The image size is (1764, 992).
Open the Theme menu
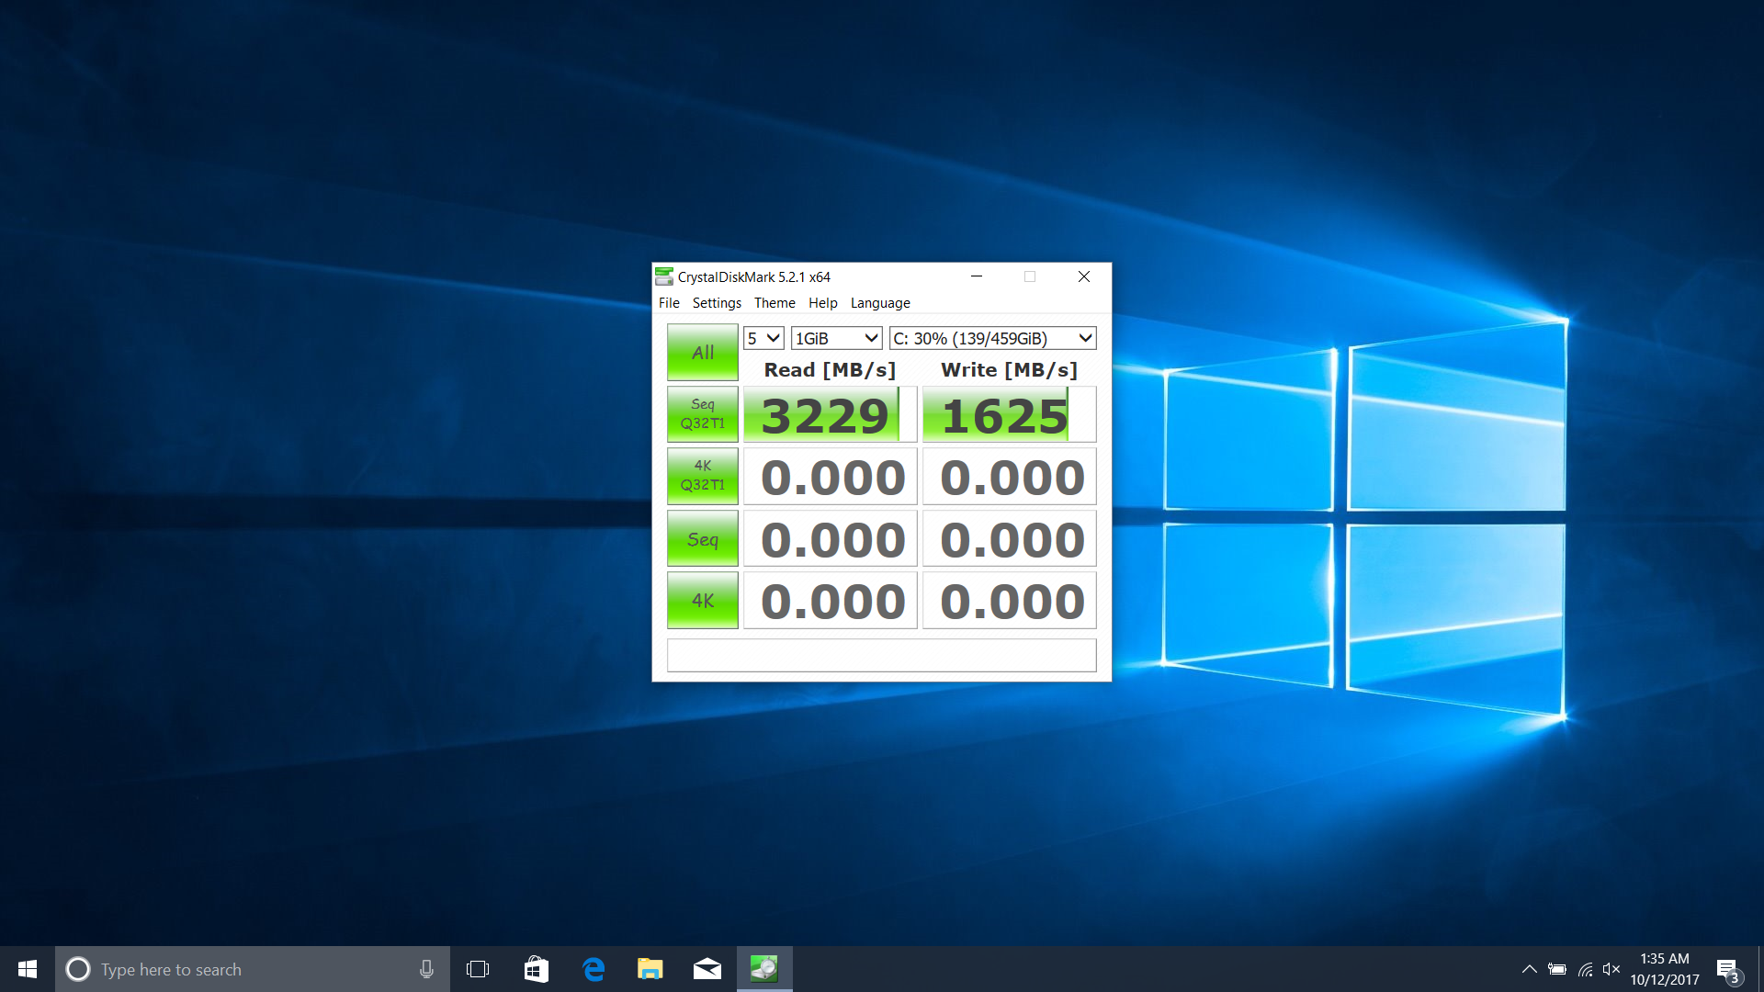tap(775, 303)
